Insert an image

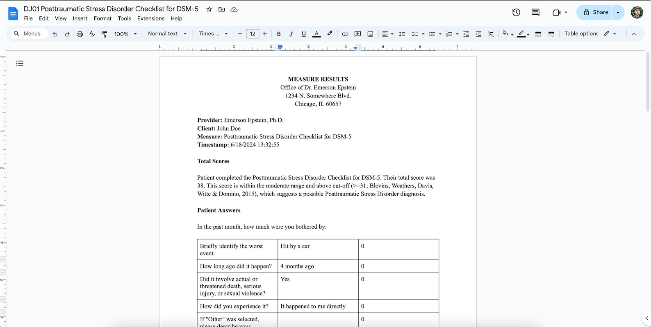point(370,34)
